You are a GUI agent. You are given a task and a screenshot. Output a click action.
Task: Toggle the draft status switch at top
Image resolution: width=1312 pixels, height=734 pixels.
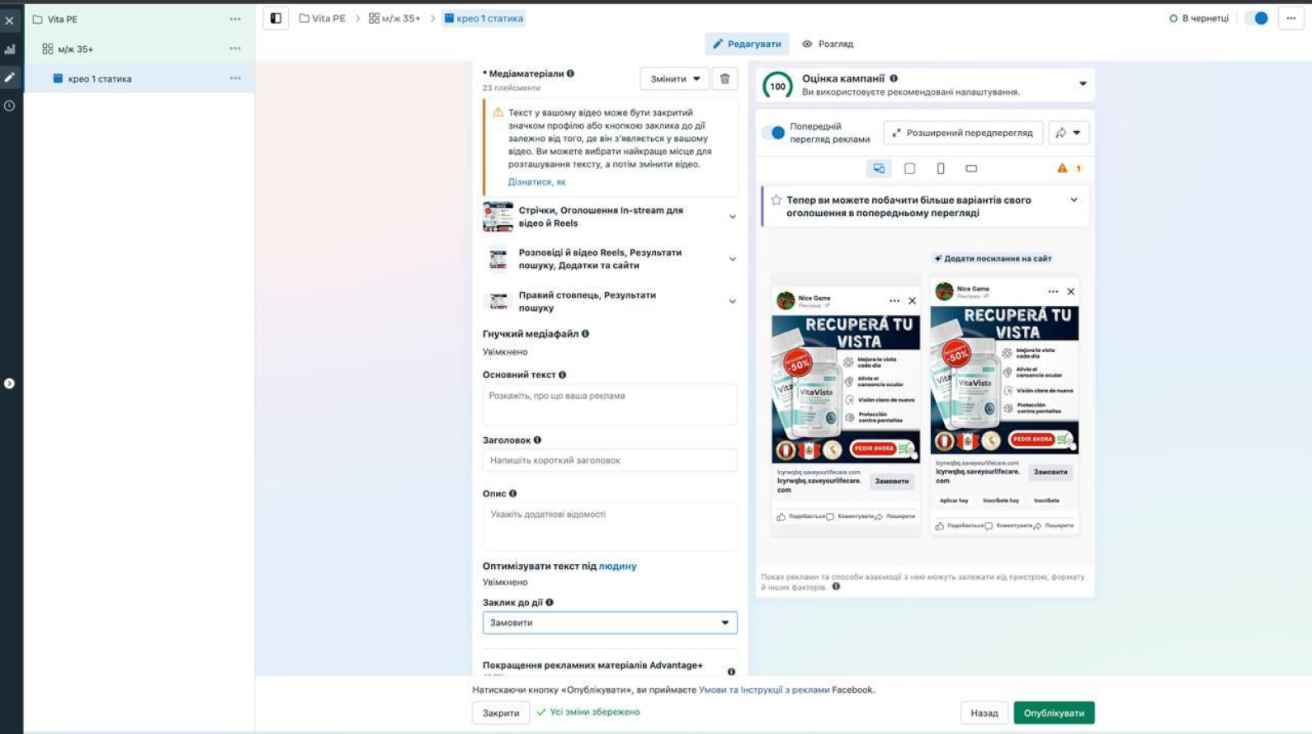pyautogui.click(x=1257, y=18)
